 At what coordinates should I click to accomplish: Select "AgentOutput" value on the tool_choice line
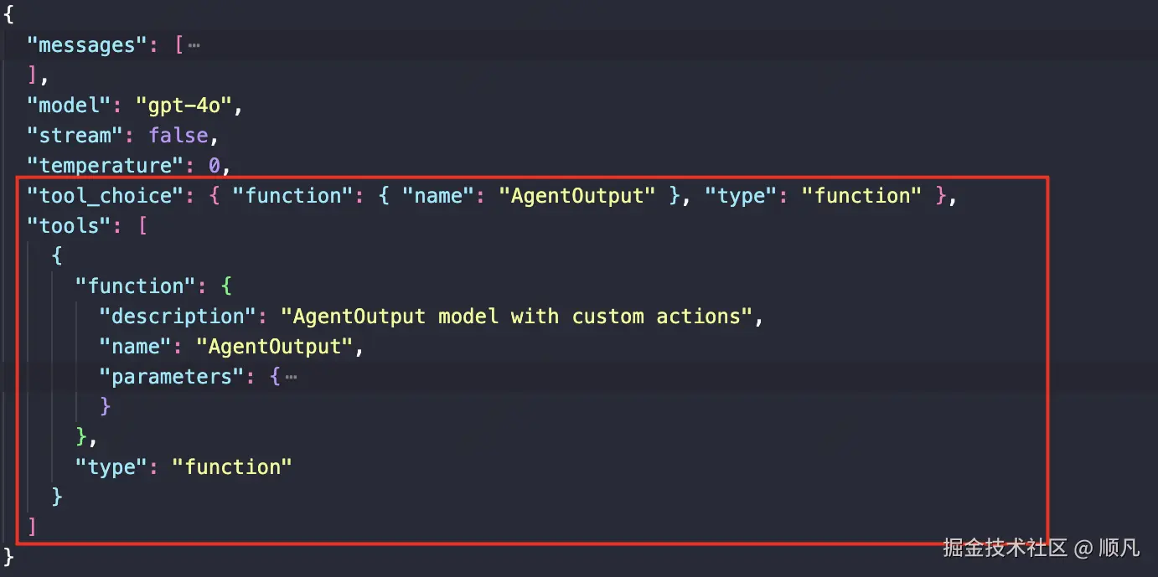tap(577, 196)
